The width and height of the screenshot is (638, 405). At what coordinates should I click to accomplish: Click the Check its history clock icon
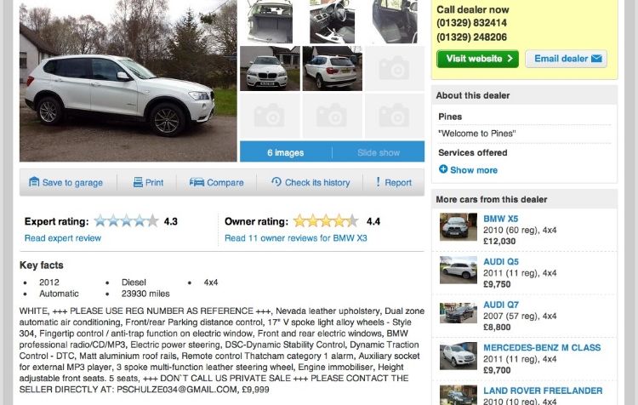276,181
